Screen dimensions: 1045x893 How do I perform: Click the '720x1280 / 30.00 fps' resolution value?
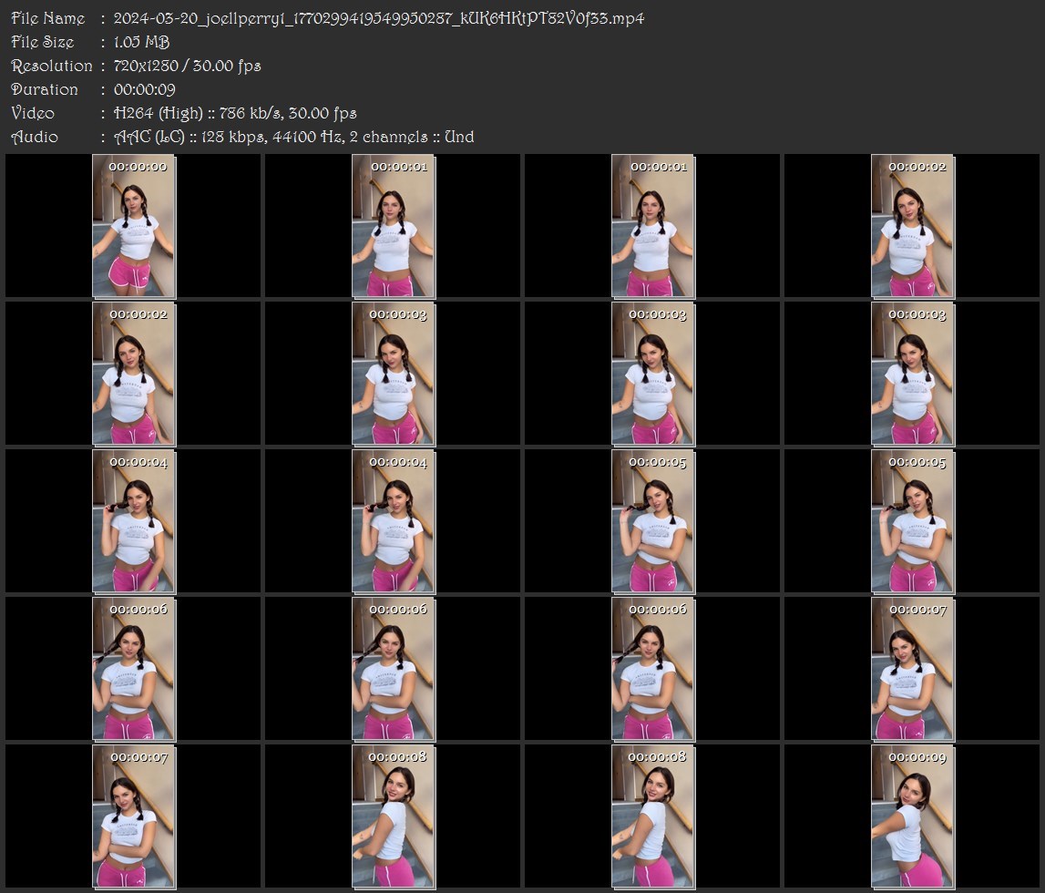(x=188, y=66)
